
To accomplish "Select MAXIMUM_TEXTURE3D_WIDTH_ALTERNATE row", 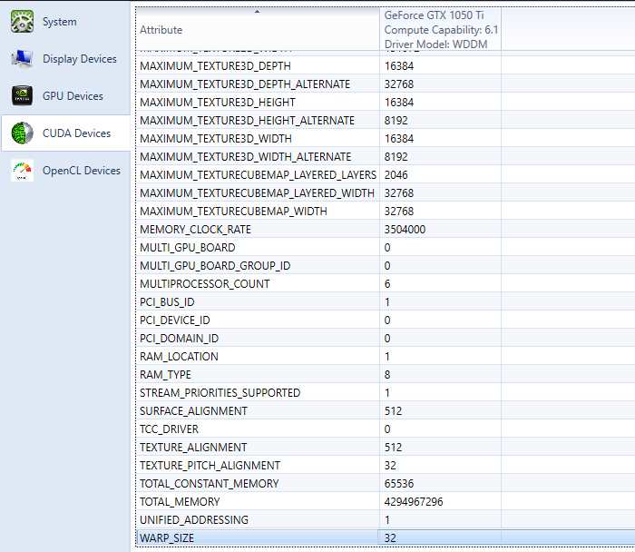I will point(386,156).
